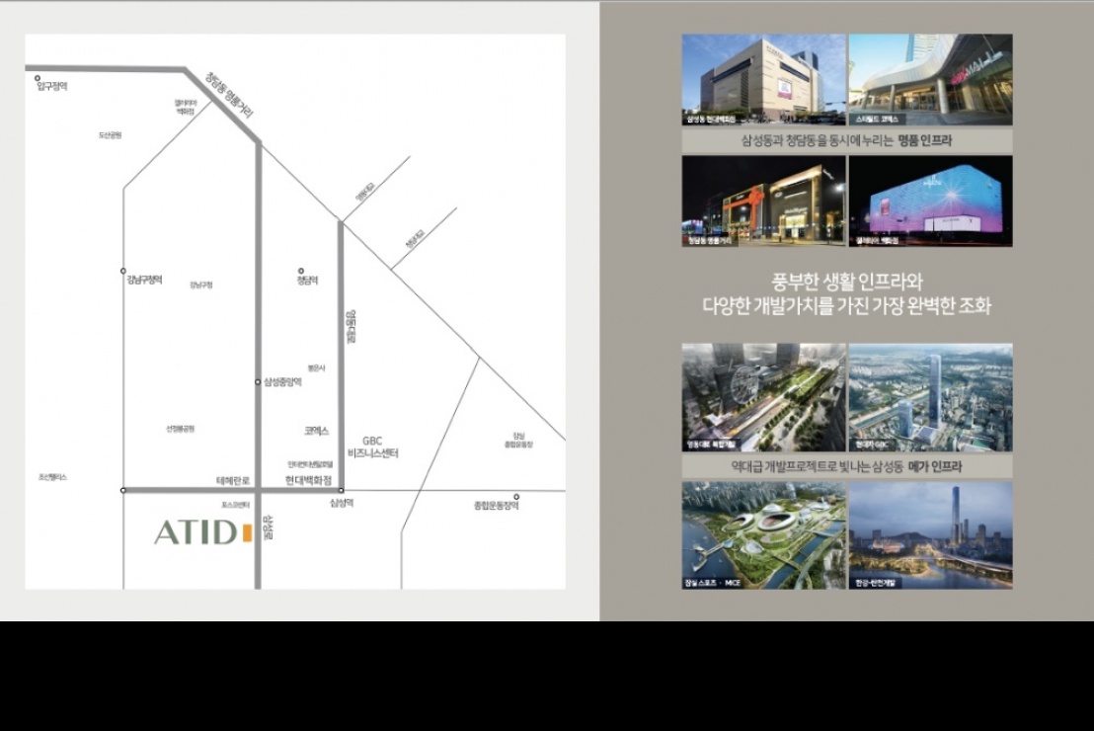Open the 스타필드 코엑스 photo
This screenshot has height=731, width=1094.
click(930, 80)
